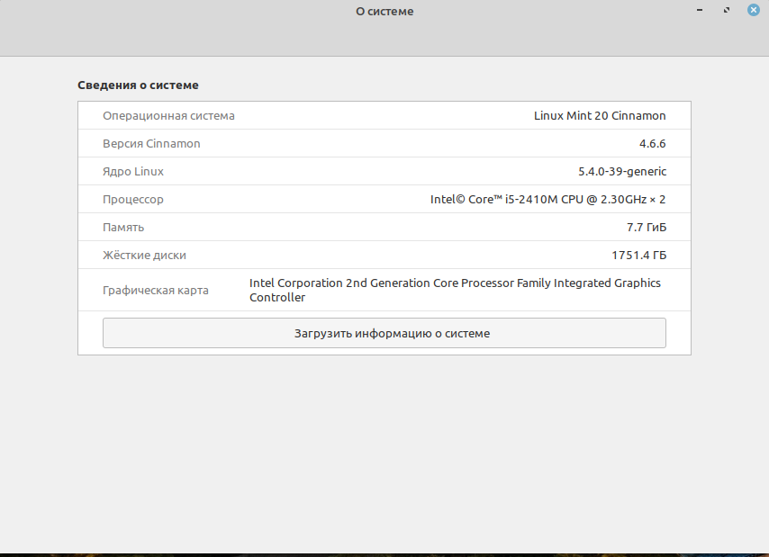Select the Intel Core i5-2410M processor value
The height and width of the screenshot is (557, 769).
(547, 200)
